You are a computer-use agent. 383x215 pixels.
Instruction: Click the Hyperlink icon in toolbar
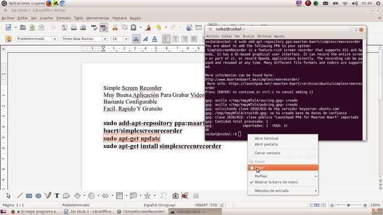pos(189,27)
